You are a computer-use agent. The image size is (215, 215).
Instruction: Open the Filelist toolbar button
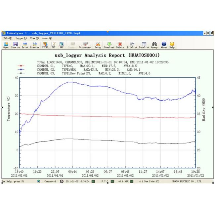click(132, 44)
